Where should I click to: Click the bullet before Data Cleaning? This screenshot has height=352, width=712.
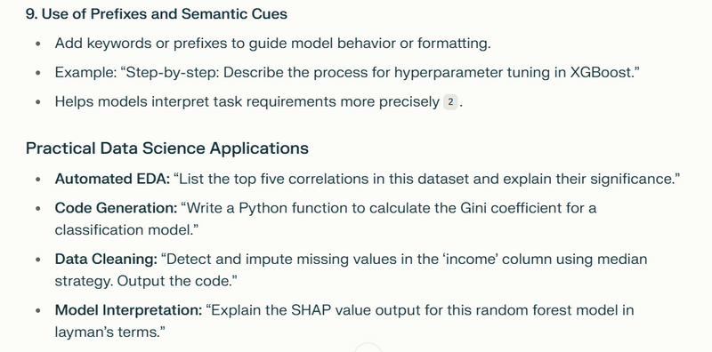point(38,260)
